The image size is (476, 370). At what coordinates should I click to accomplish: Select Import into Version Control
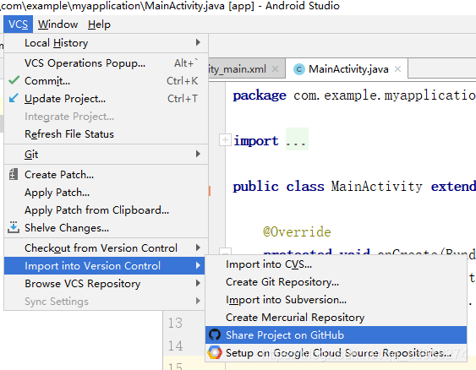coord(105,265)
